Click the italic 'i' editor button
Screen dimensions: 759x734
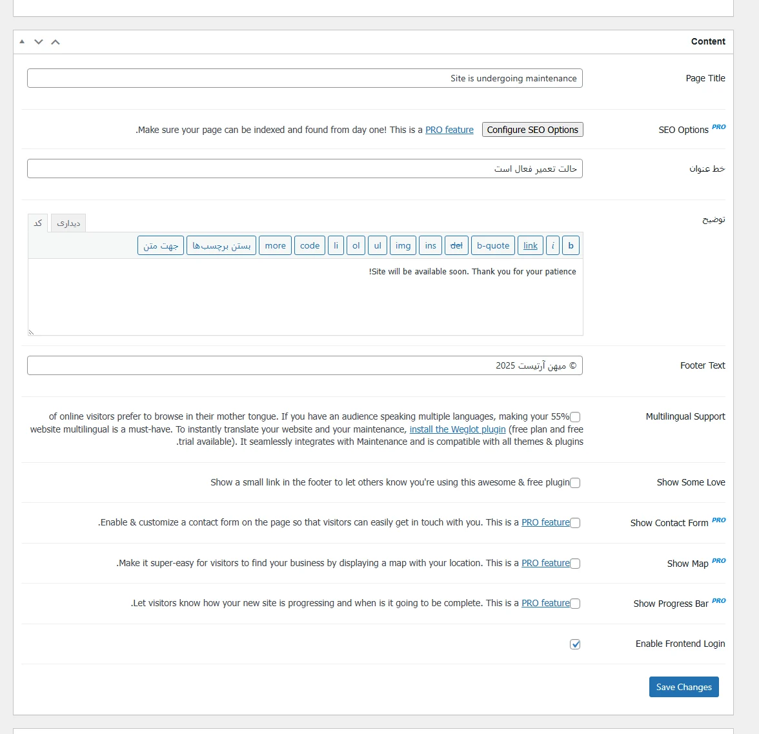552,245
